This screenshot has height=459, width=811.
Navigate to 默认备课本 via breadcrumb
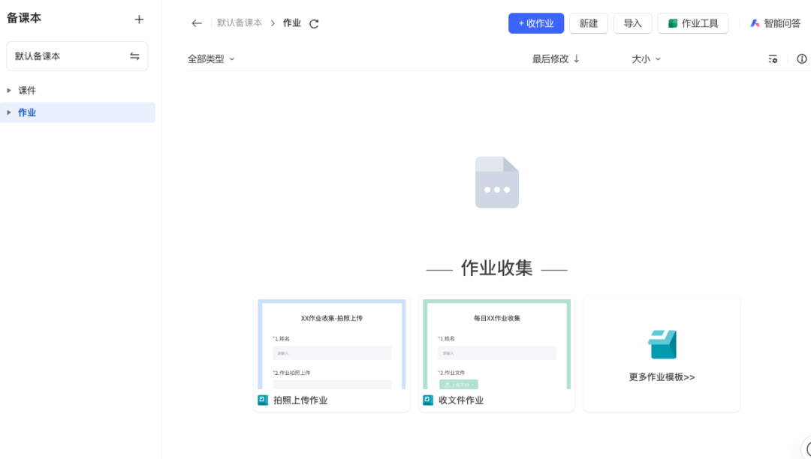click(x=239, y=22)
